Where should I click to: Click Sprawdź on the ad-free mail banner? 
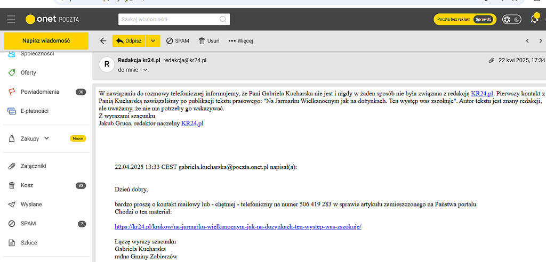pyautogui.click(x=484, y=20)
